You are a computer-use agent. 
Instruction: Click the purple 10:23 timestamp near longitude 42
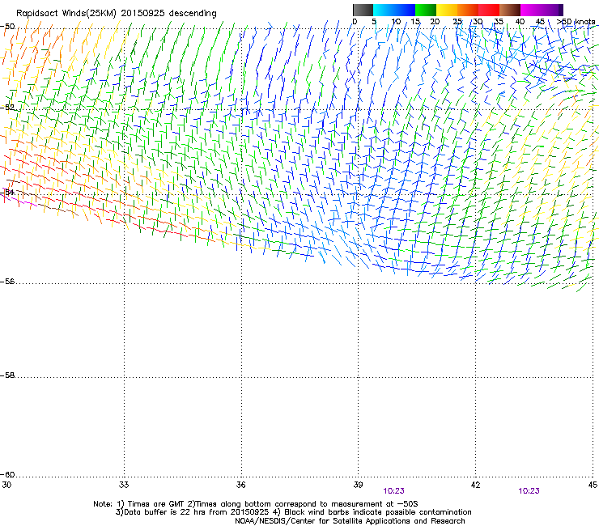529,491
